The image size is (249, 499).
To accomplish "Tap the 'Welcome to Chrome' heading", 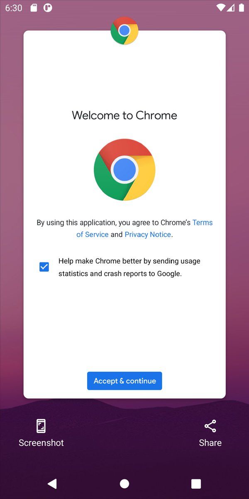I will click(124, 115).
